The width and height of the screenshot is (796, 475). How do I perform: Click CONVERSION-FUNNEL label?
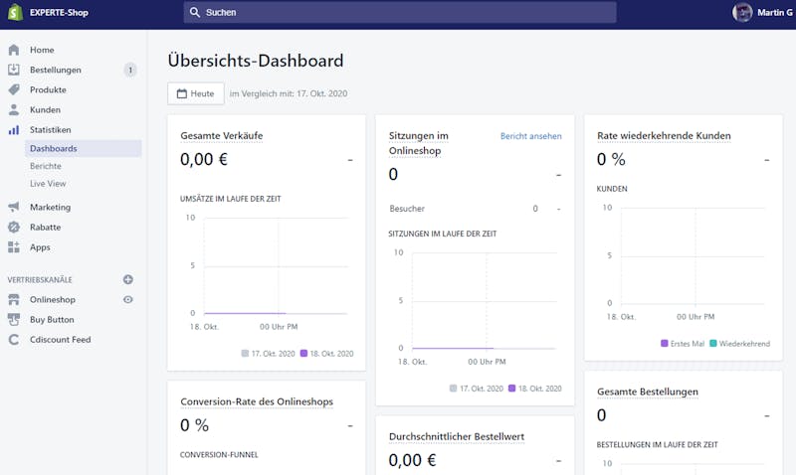219,455
